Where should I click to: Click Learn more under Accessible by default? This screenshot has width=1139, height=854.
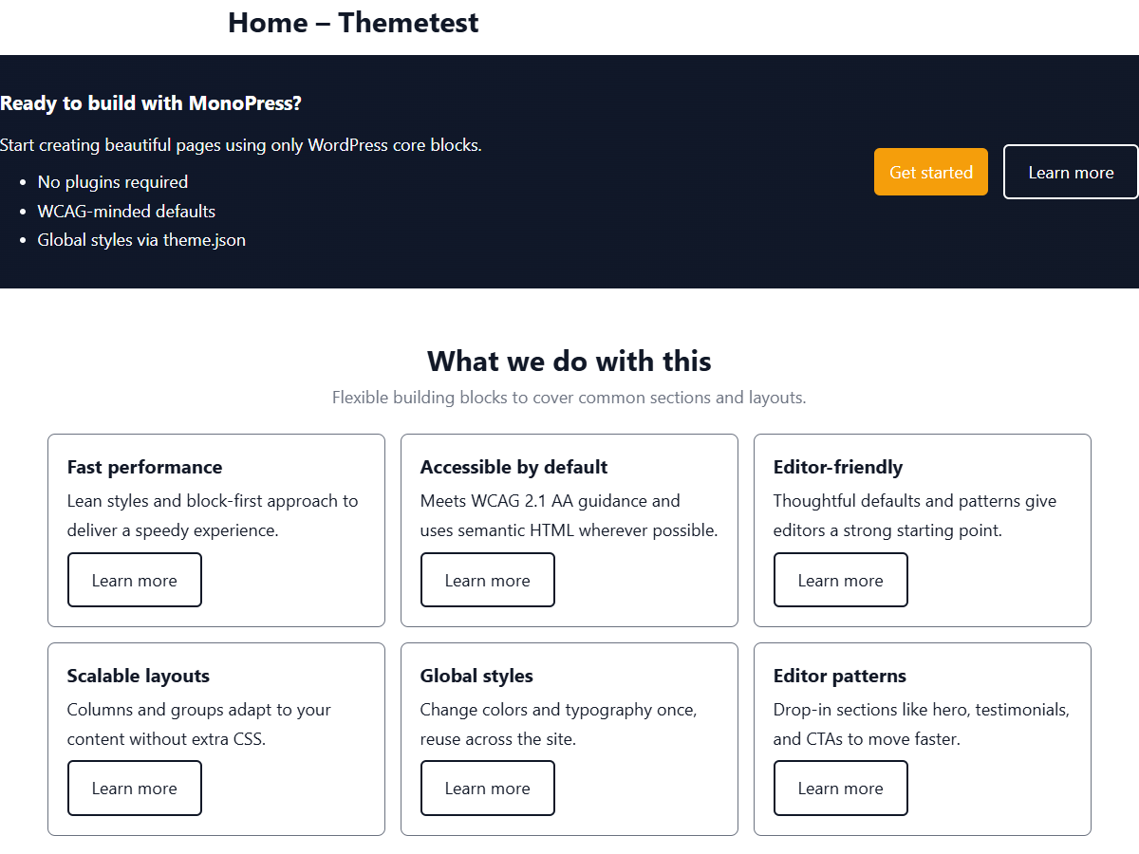(x=487, y=579)
